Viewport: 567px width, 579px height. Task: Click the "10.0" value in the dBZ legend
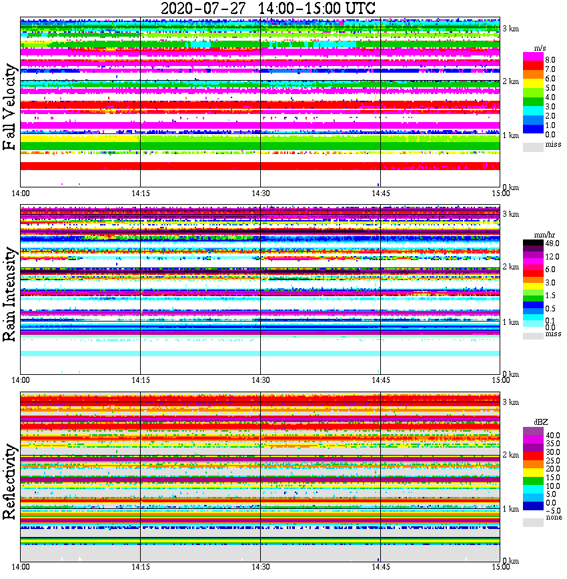553,486
